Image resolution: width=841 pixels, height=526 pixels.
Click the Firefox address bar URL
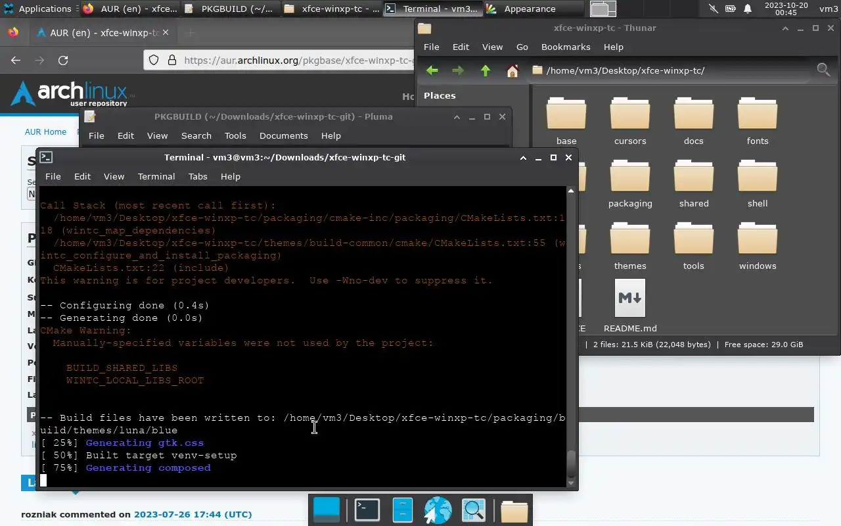pyautogui.click(x=299, y=60)
